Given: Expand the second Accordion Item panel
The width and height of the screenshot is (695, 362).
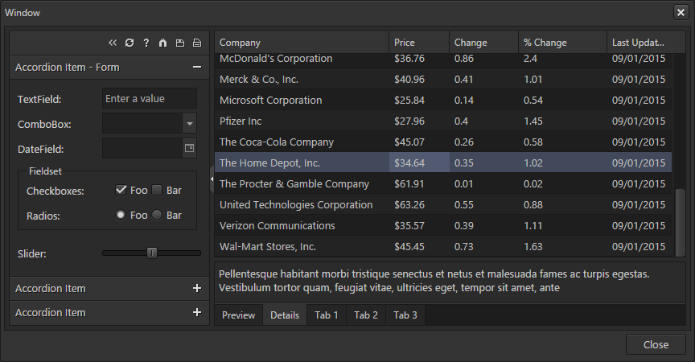Looking at the screenshot, I should 197,288.
